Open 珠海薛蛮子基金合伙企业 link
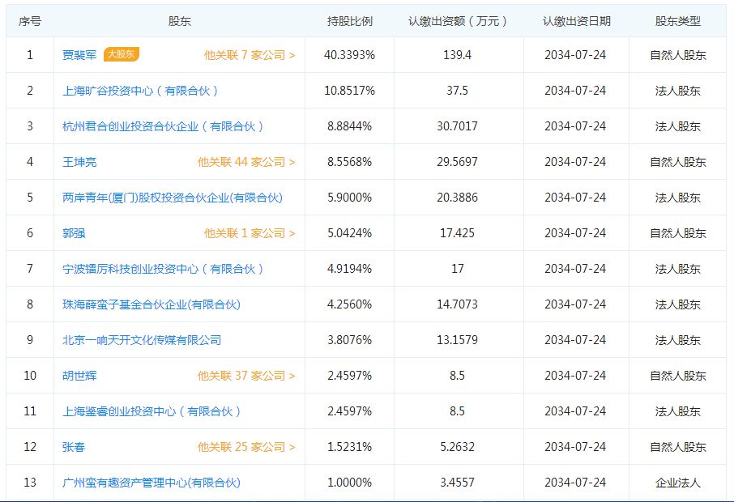Viewport: 734px width, 502px height. [151, 304]
